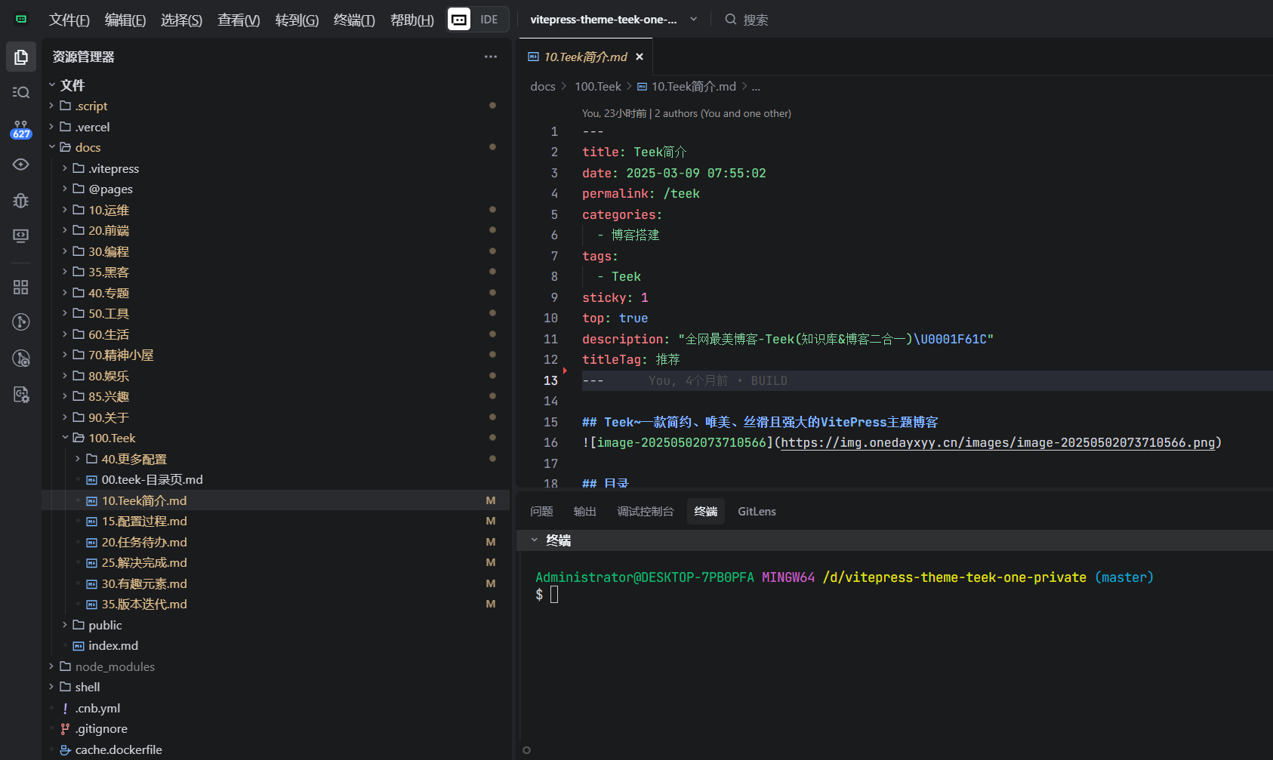Collapse the 文件 section
The height and width of the screenshot is (760, 1273).
(x=52, y=85)
